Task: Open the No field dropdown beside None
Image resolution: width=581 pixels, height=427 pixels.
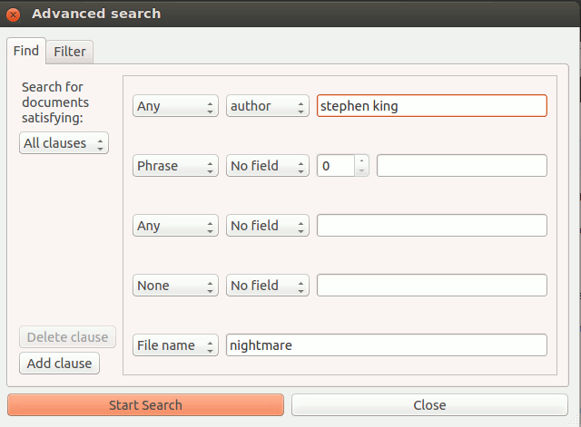Action: [x=268, y=286]
